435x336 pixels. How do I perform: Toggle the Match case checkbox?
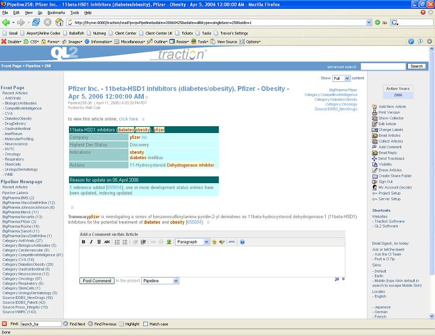146,324
